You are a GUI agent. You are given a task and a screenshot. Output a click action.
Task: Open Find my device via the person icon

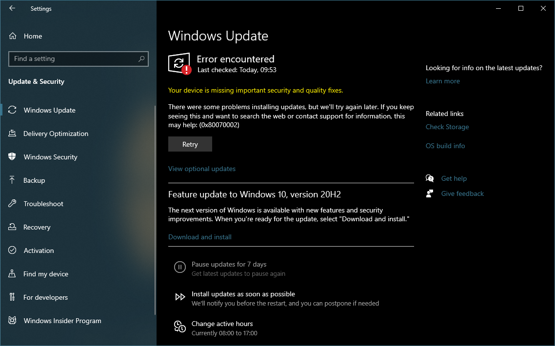(13, 274)
